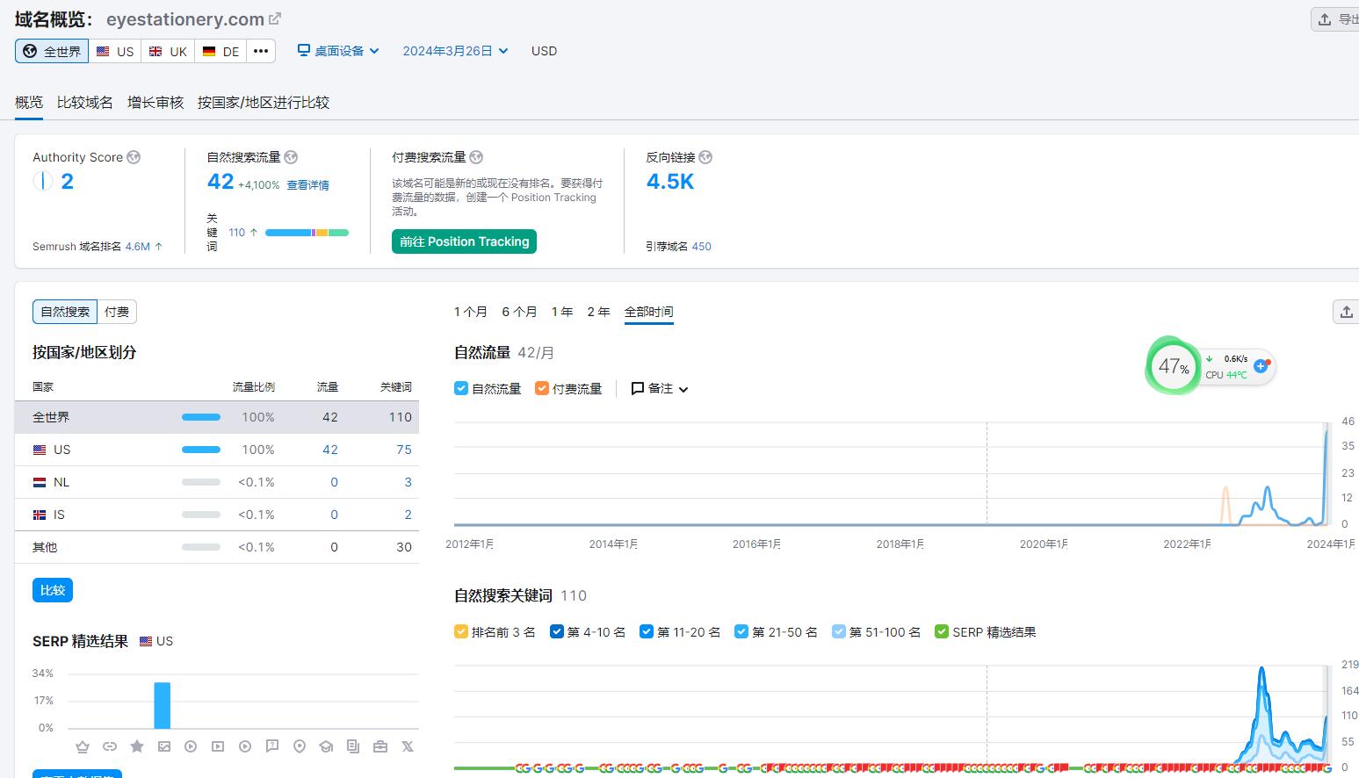Select the worldwide globe scope button
Image resolution: width=1359 pixels, height=778 pixels.
pyautogui.click(x=52, y=51)
